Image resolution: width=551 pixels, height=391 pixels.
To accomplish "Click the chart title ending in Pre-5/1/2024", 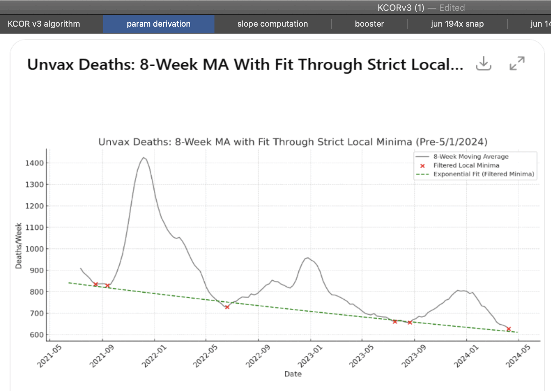I will point(293,142).
